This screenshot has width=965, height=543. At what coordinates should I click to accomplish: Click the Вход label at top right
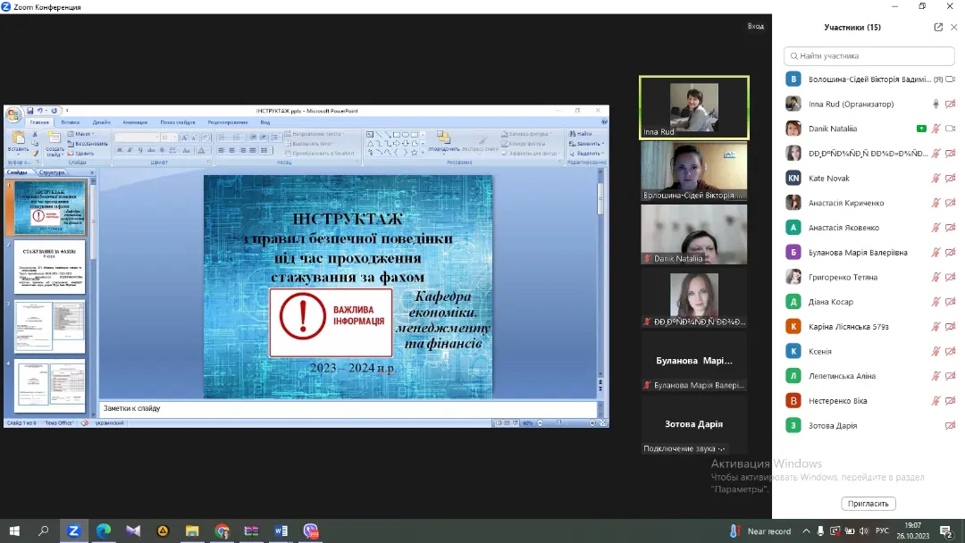pos(755,26)
